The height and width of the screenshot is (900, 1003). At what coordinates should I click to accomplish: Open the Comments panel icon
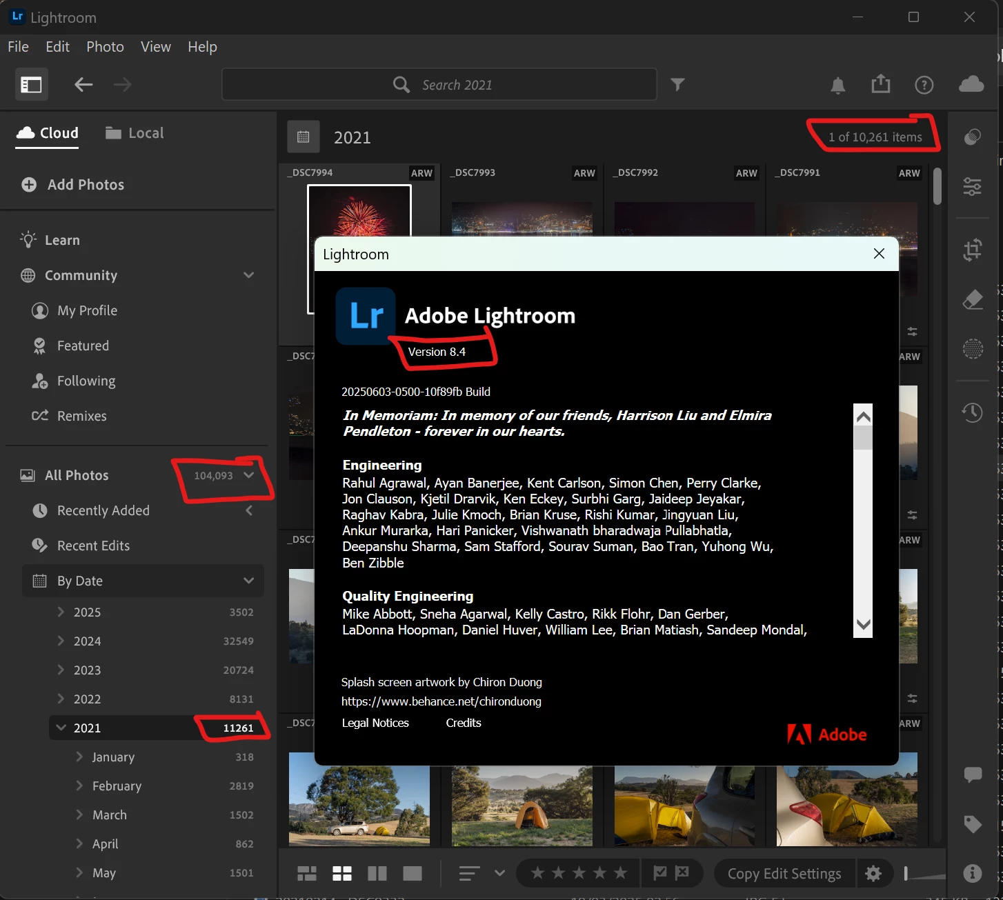pos(973,774)
